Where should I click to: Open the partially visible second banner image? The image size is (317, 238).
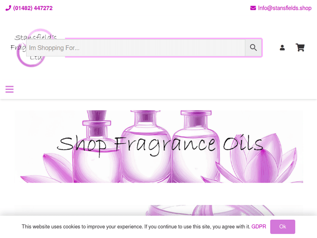(x=158, y=210)
